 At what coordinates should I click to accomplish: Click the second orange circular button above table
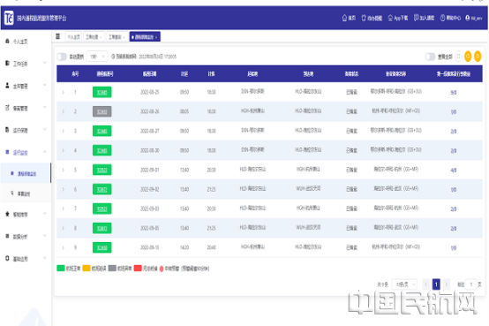point(478,57)
